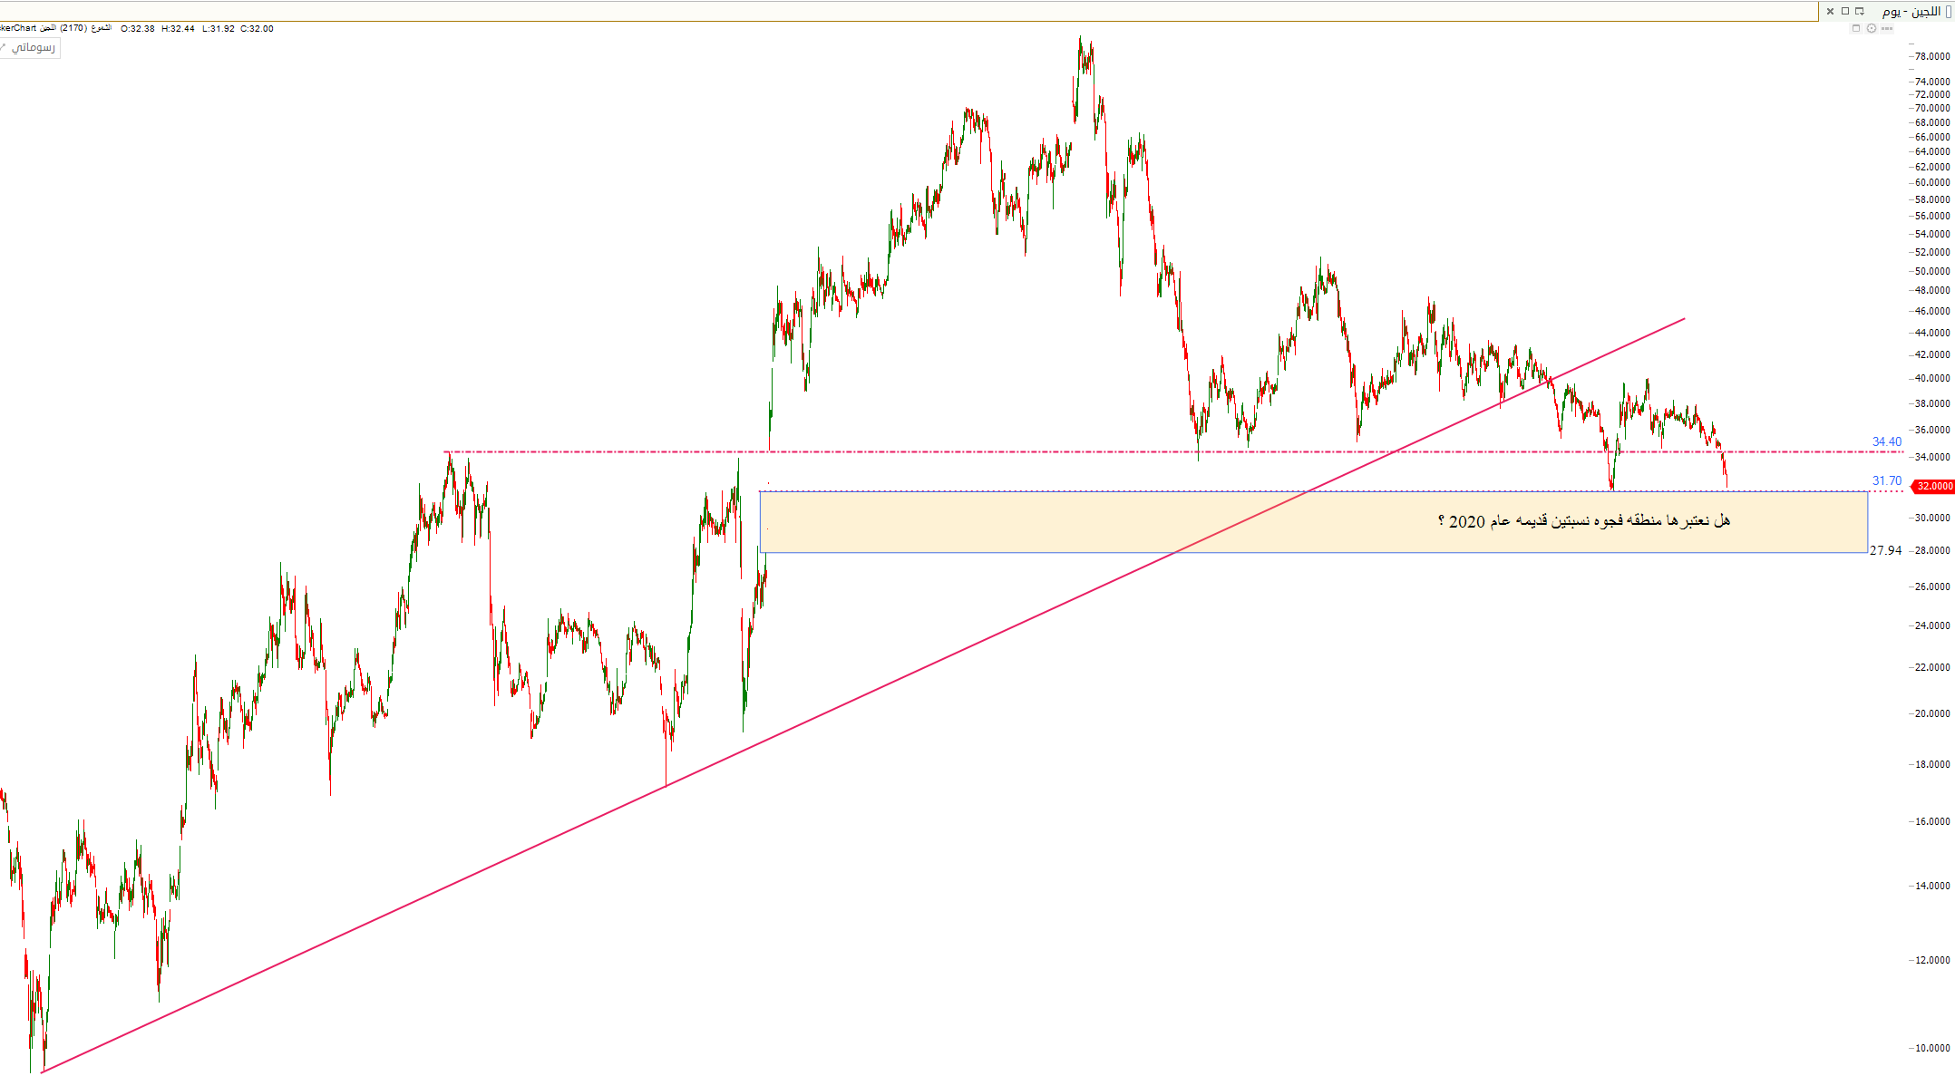Image resolution: width=1955 pixels, height=1076 pixels.
Task: Click the OHLC values header text
Action: pyautogui.click(x=197, y=29)
